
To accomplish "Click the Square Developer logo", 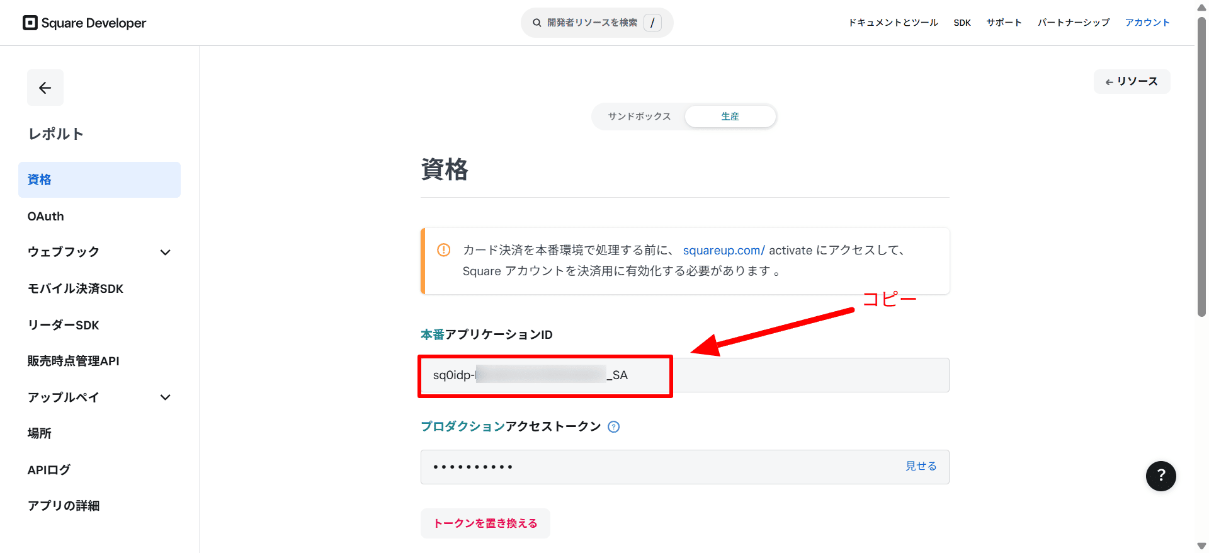I will tap(84, 23).
